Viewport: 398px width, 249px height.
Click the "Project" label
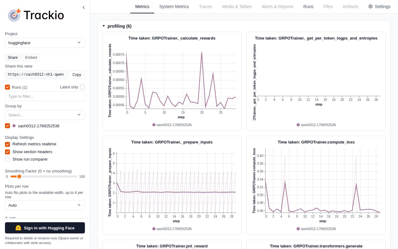click(11, 34)
